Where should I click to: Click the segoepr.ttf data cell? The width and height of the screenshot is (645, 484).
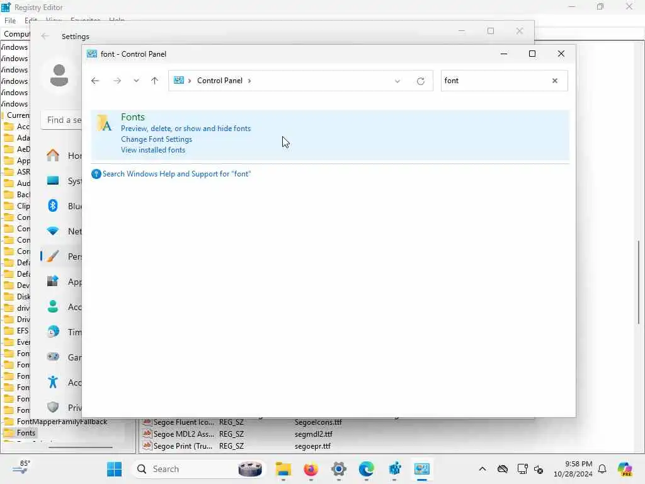[x=312, y=446]
